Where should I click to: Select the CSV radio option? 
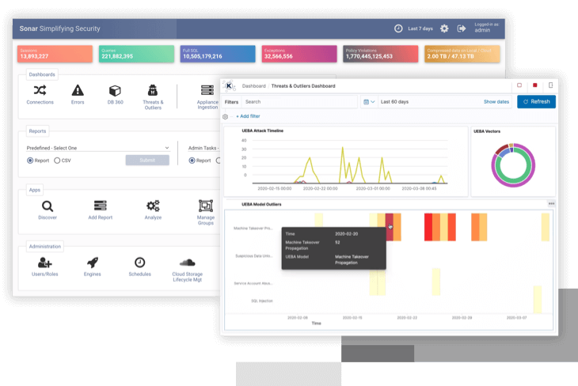pyautogui.click(x=57, y=161)
